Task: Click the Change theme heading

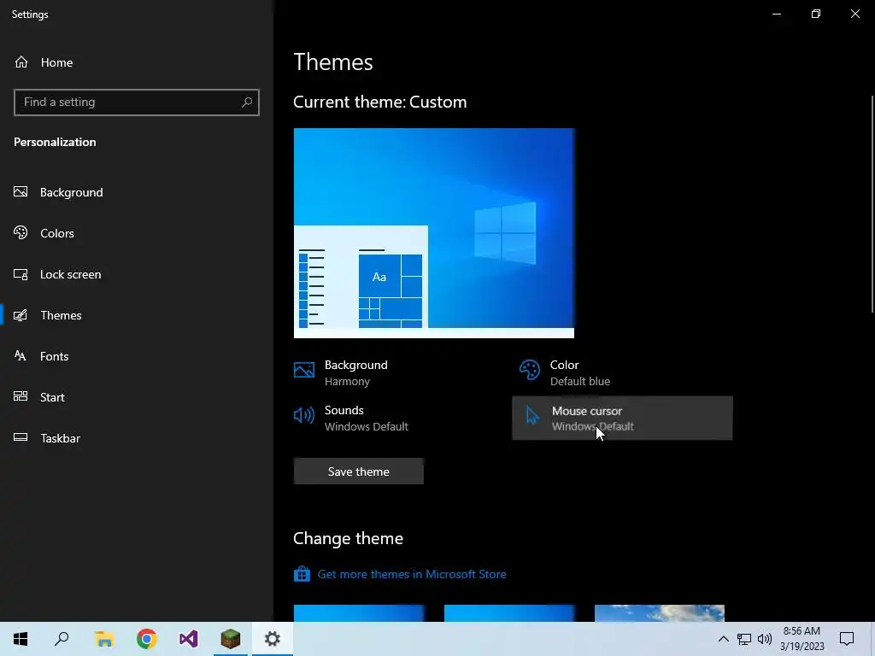Action: click(349, 538)
